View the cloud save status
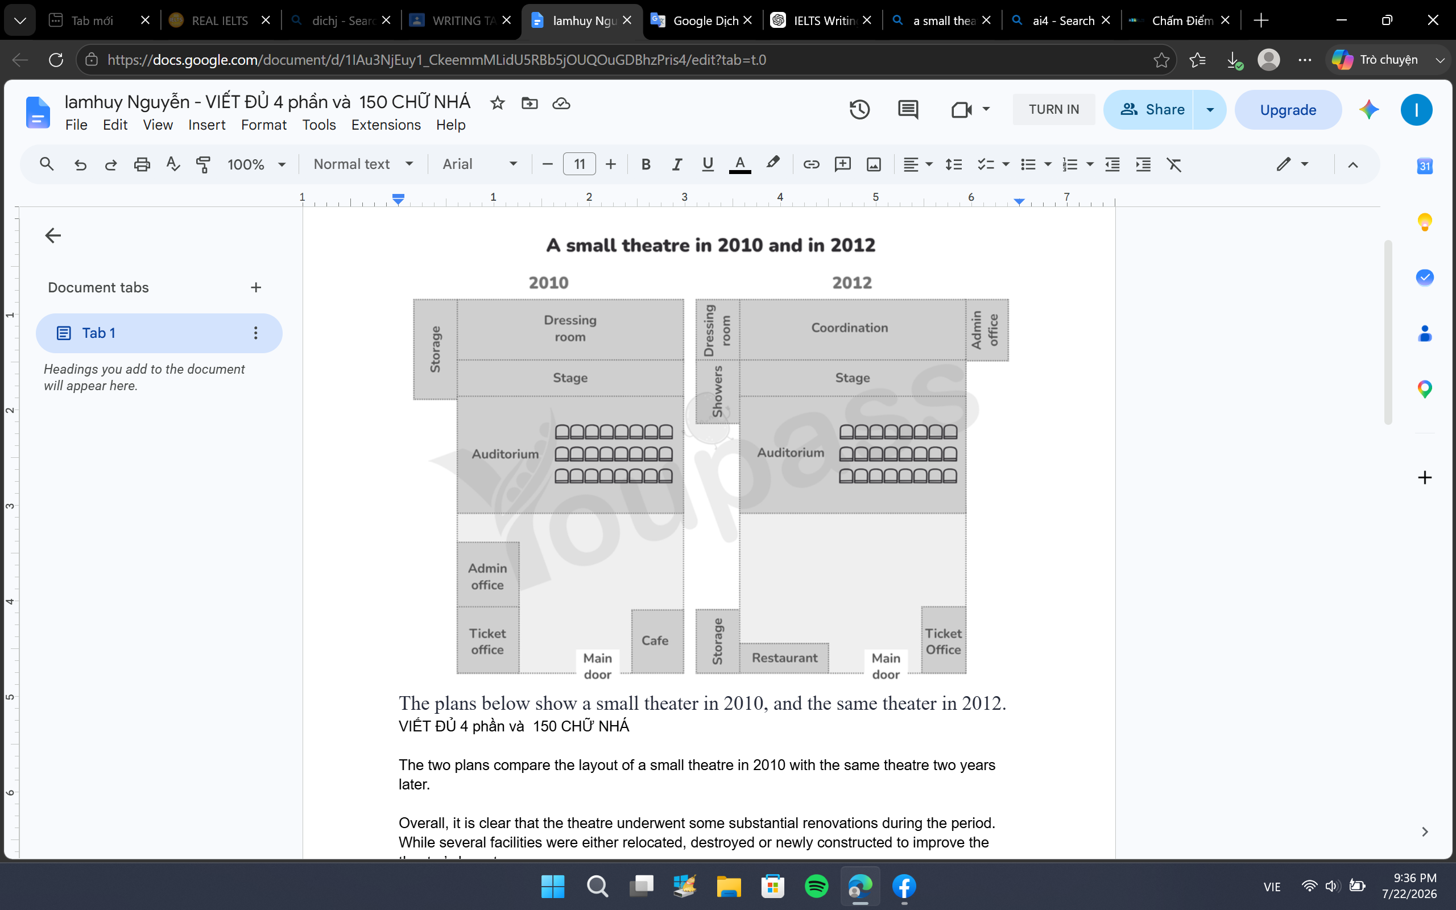 point(561,103)
